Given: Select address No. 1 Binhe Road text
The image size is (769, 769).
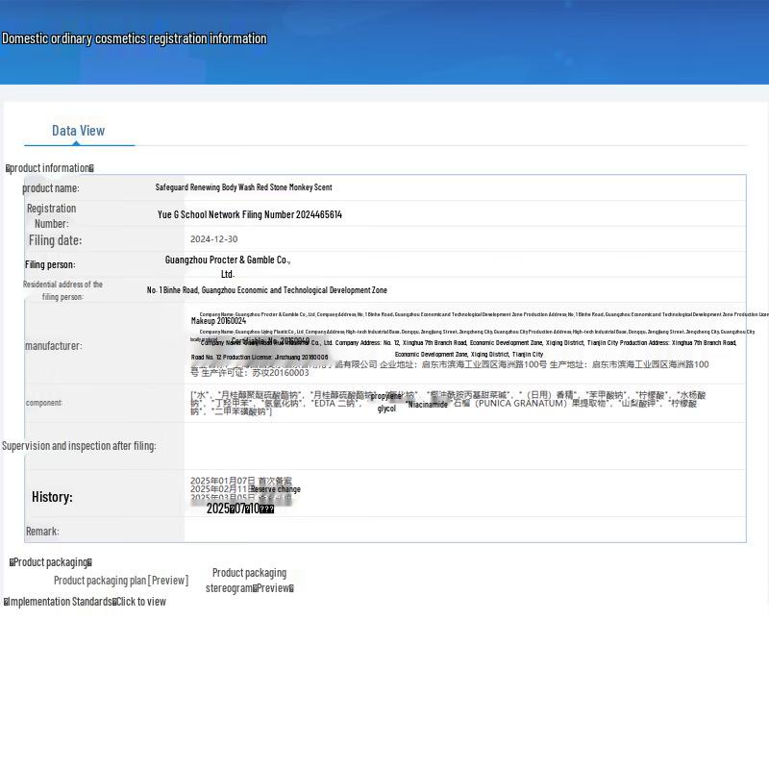Looking at the screenshot, I should pyautogui.click(x=267, y=290).
